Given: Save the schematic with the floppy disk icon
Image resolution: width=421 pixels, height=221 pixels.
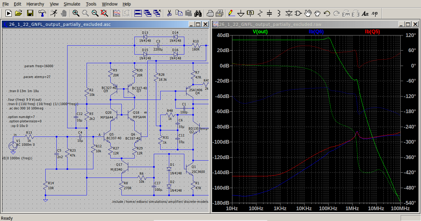Looking at the screenshot, I should [30, 13].
